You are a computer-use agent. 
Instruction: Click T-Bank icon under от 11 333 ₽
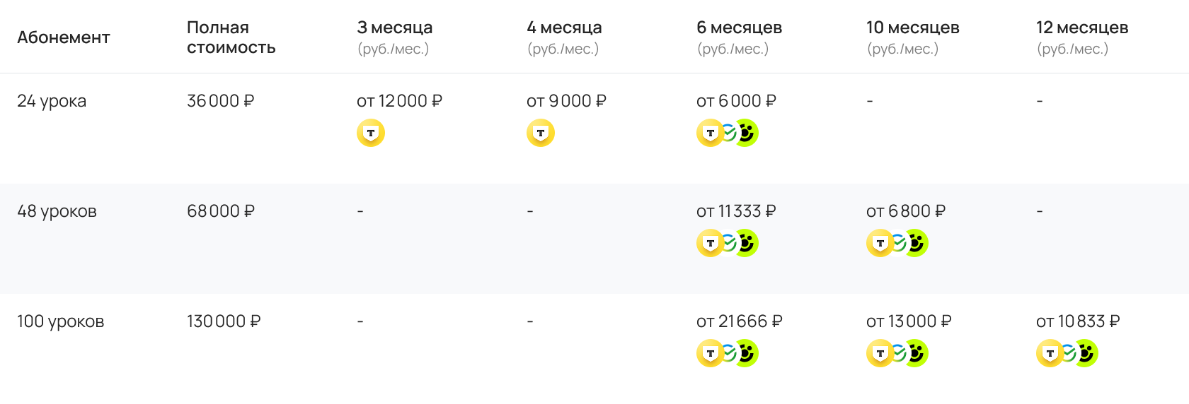coord(711,243)
